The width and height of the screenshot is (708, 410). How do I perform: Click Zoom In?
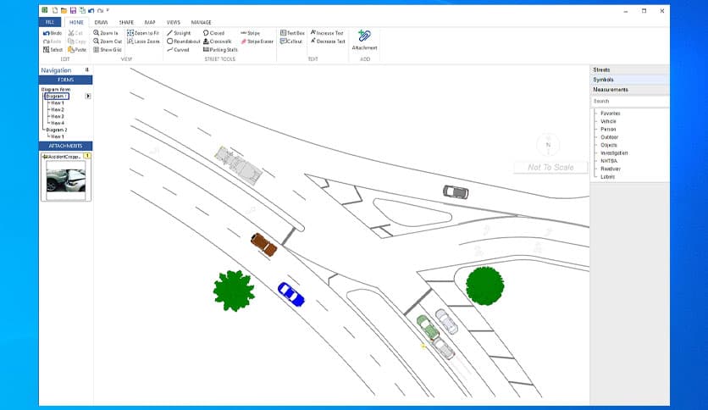click(106, 33)
